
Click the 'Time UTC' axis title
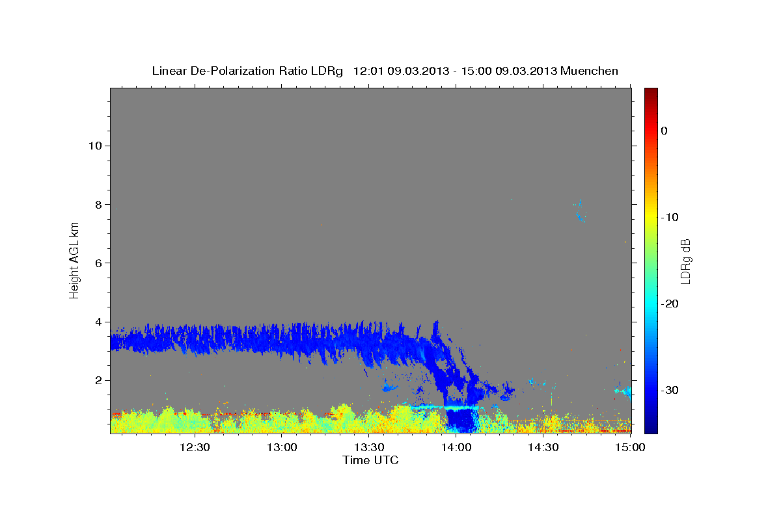[x=370, y=460]
